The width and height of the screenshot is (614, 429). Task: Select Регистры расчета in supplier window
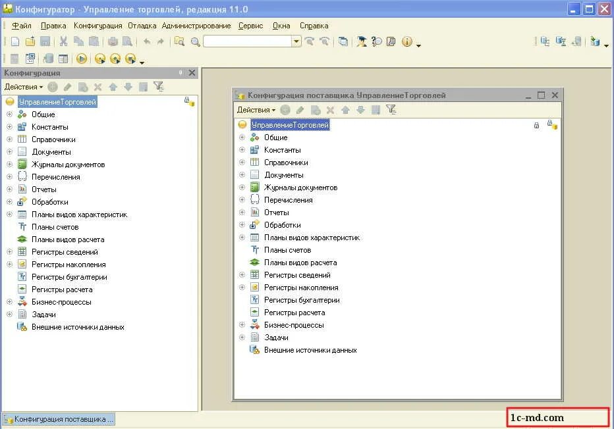[294, 313]
